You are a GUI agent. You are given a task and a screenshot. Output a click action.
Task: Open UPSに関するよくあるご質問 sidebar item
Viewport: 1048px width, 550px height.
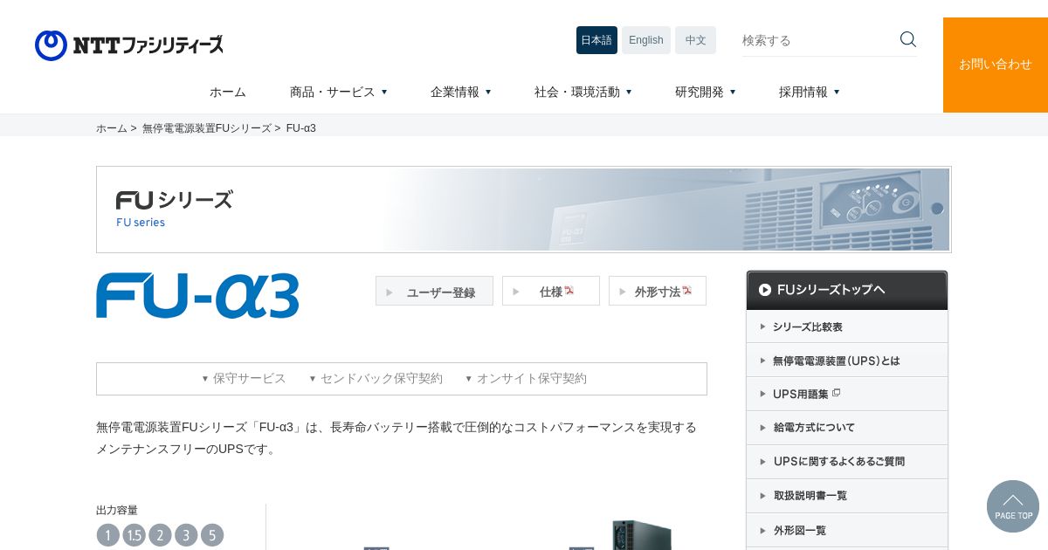tap(847, 462)
